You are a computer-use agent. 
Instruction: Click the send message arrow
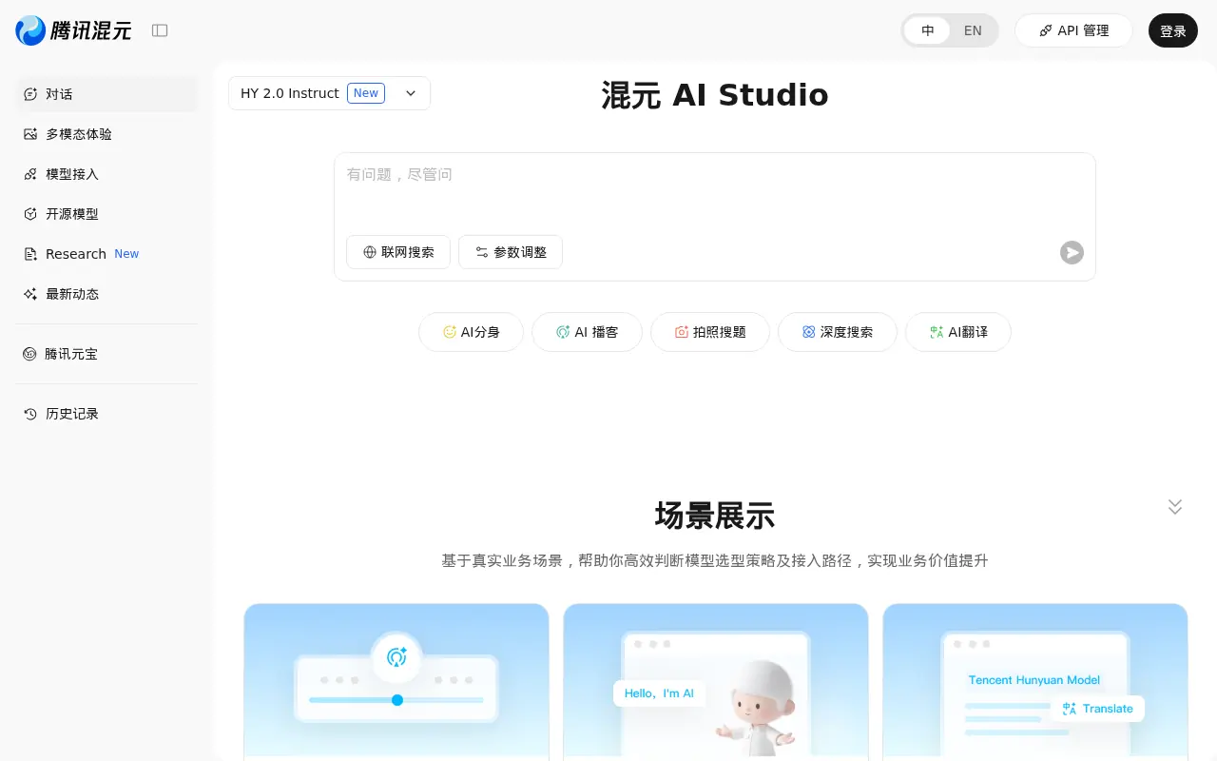[1072, 252]
